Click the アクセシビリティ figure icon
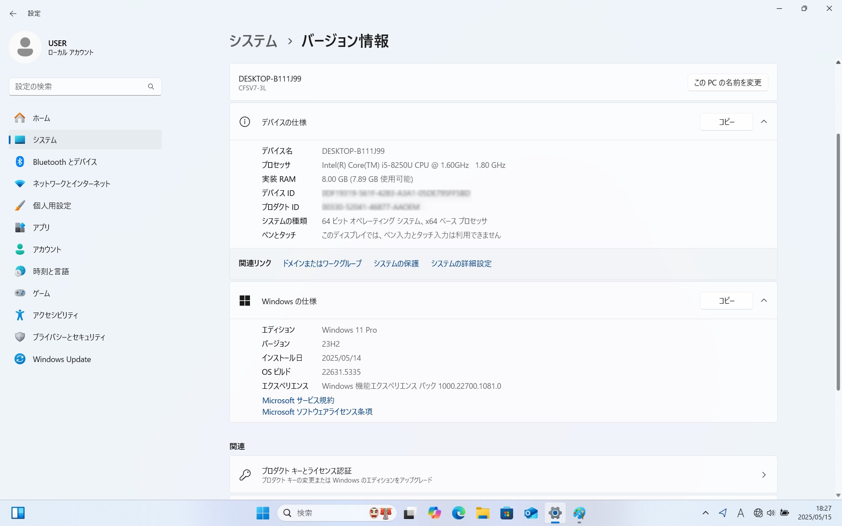The width and height of the screenshot is (842, 526). point(20,315)
